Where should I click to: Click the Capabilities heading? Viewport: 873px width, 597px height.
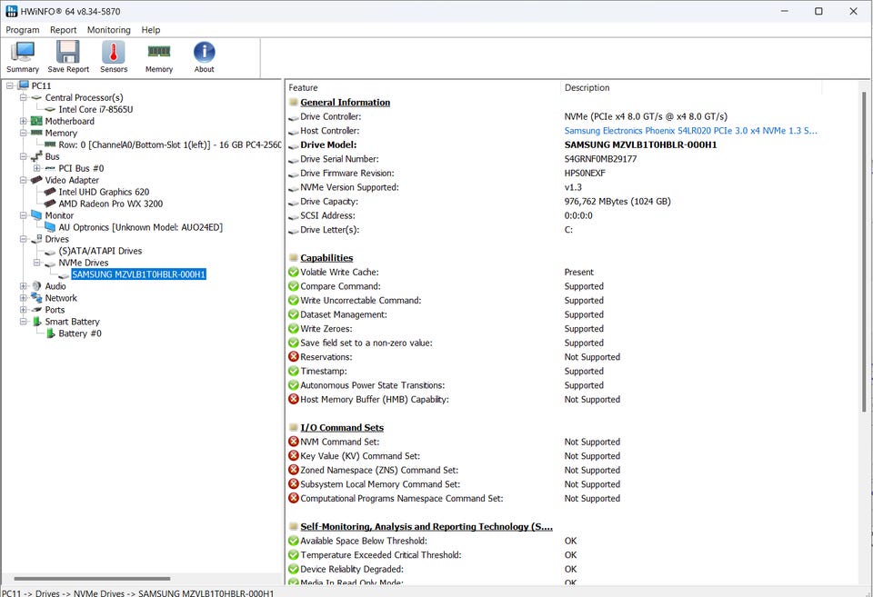click(x=326, y=257)
